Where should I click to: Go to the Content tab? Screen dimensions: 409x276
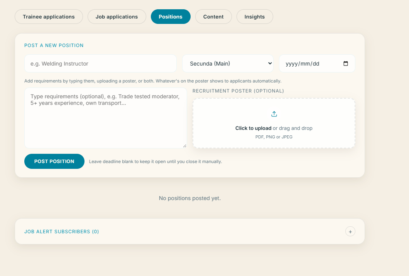213,17
